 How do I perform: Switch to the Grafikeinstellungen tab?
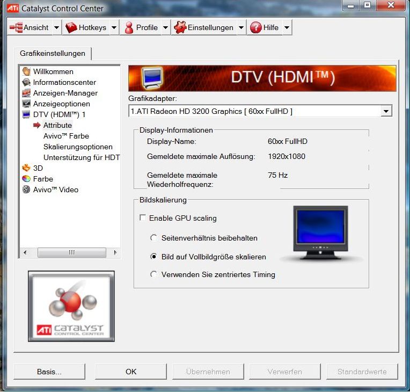[x=53, y=54]
